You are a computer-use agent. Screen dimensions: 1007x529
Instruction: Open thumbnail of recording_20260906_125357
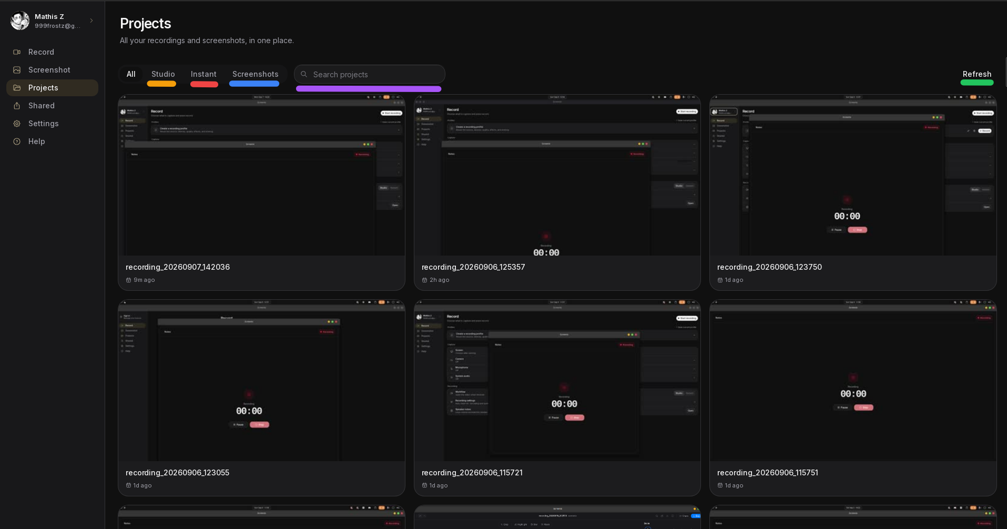(557, 175)
